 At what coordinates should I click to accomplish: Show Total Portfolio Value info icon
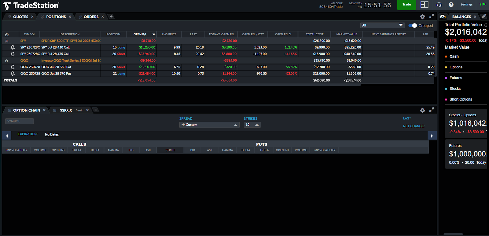[486, 25]
